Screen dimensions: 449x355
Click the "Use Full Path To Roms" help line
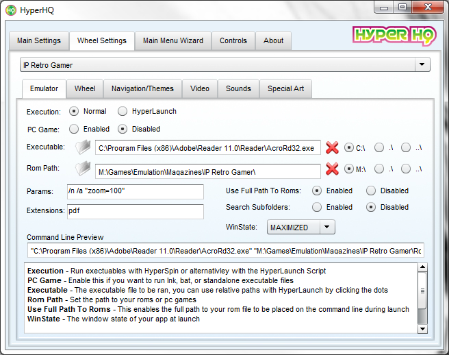(x=218, y=309)
